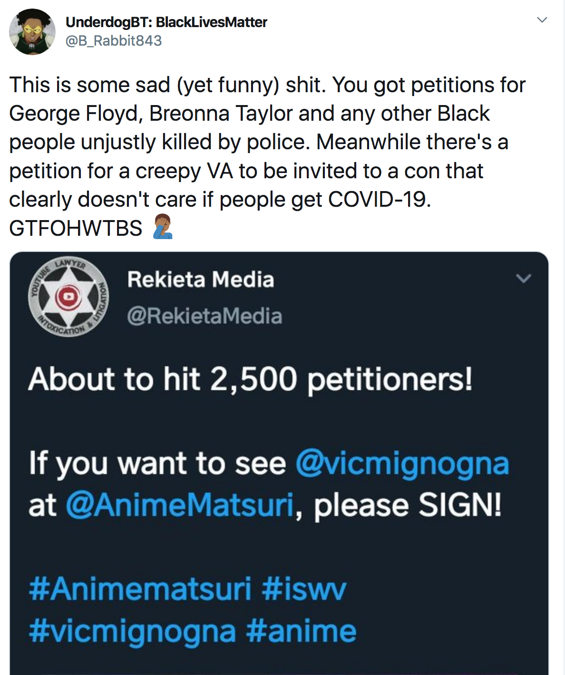Open the #Animematsuri hashtag
Image resolution: width=565 pixels, height=675 pixels.
pyautogui.click(x=140, y=589)
